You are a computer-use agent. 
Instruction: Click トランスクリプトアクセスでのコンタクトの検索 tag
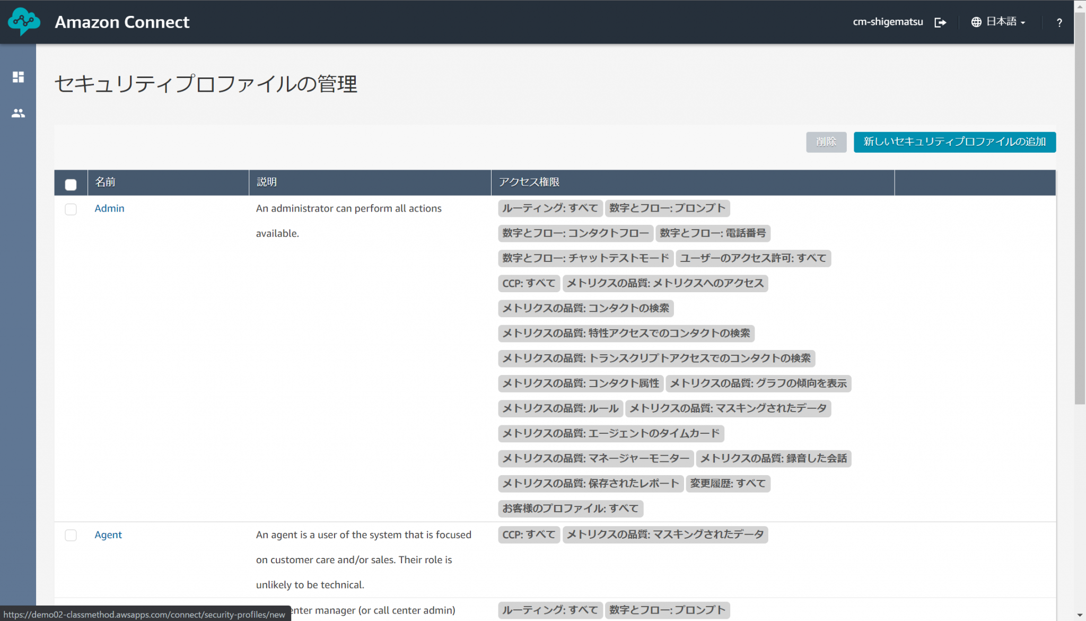pyautogui.click(x=656, y=358)
